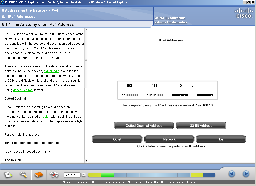Open the octet glossary link
The height and width of the screenshot is (186, 256).
pos(46,116)
